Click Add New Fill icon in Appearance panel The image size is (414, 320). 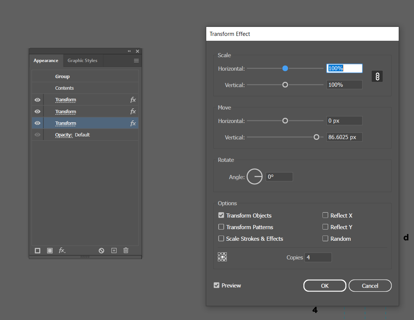point(50,250)
